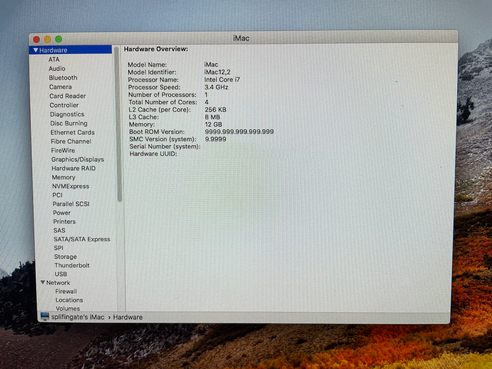Open Firewall under Network
The width and height of the screenshot is (492, 369).
66,291
